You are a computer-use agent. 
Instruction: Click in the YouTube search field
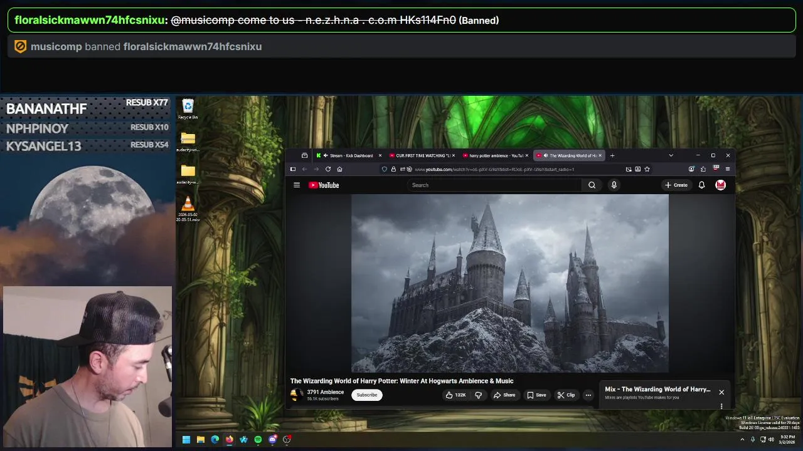tap(494, 185)
